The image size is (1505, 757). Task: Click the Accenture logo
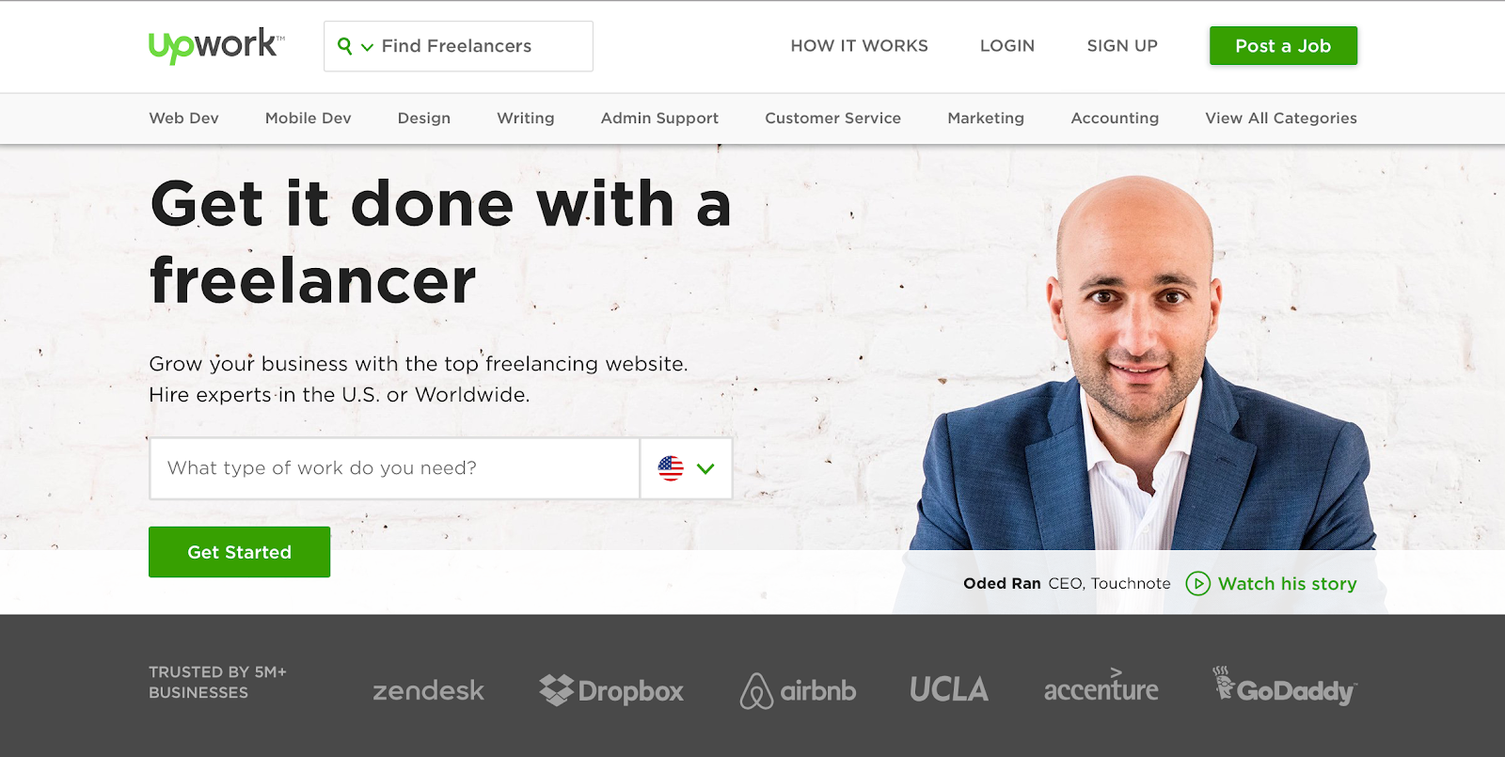point(1101,686)
